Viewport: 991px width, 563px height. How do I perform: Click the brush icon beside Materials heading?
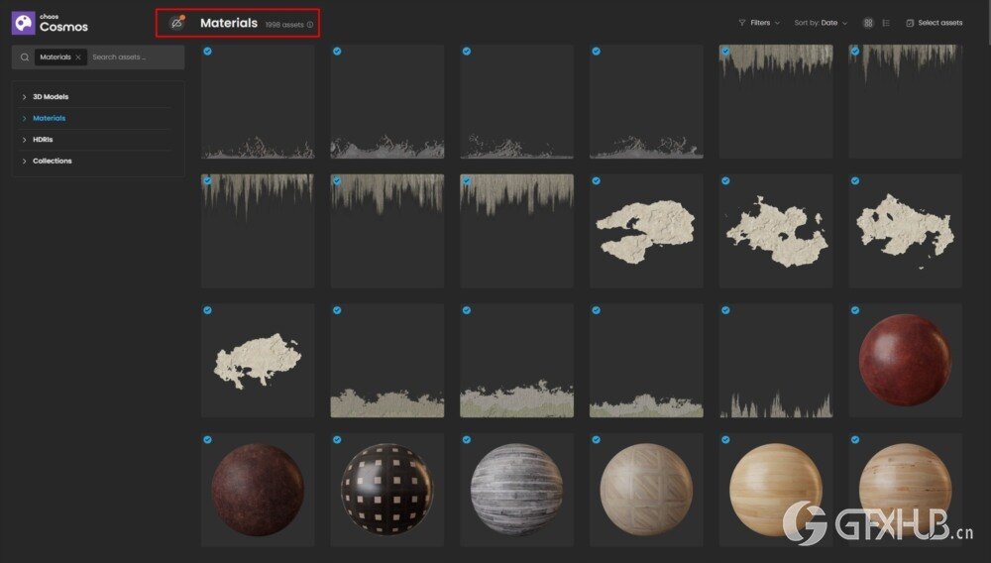pyautogui.click(x=177, y=23)
